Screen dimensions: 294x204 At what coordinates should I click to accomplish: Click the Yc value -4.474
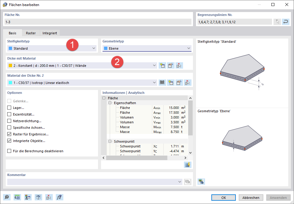[x=174, y=151]
